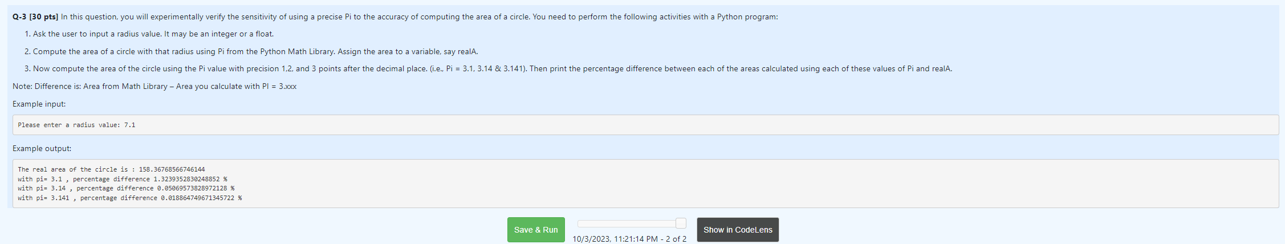
Task: Click the 'The real area of the circle' output line
Action: point(111,169)
